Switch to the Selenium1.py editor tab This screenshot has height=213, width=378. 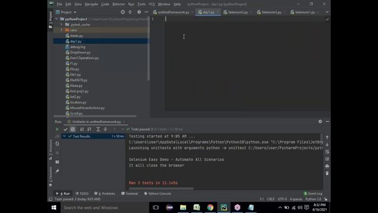305,12
